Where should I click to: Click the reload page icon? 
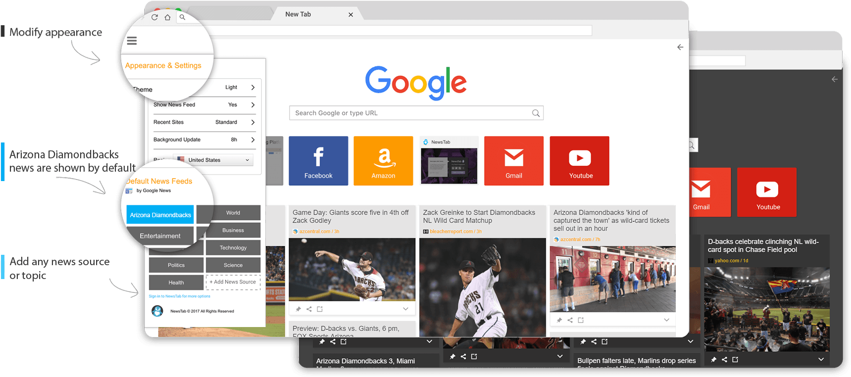[x=154, y=17]
